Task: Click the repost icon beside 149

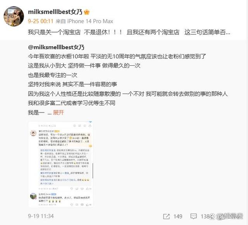Action: click(x=166, y=216)
